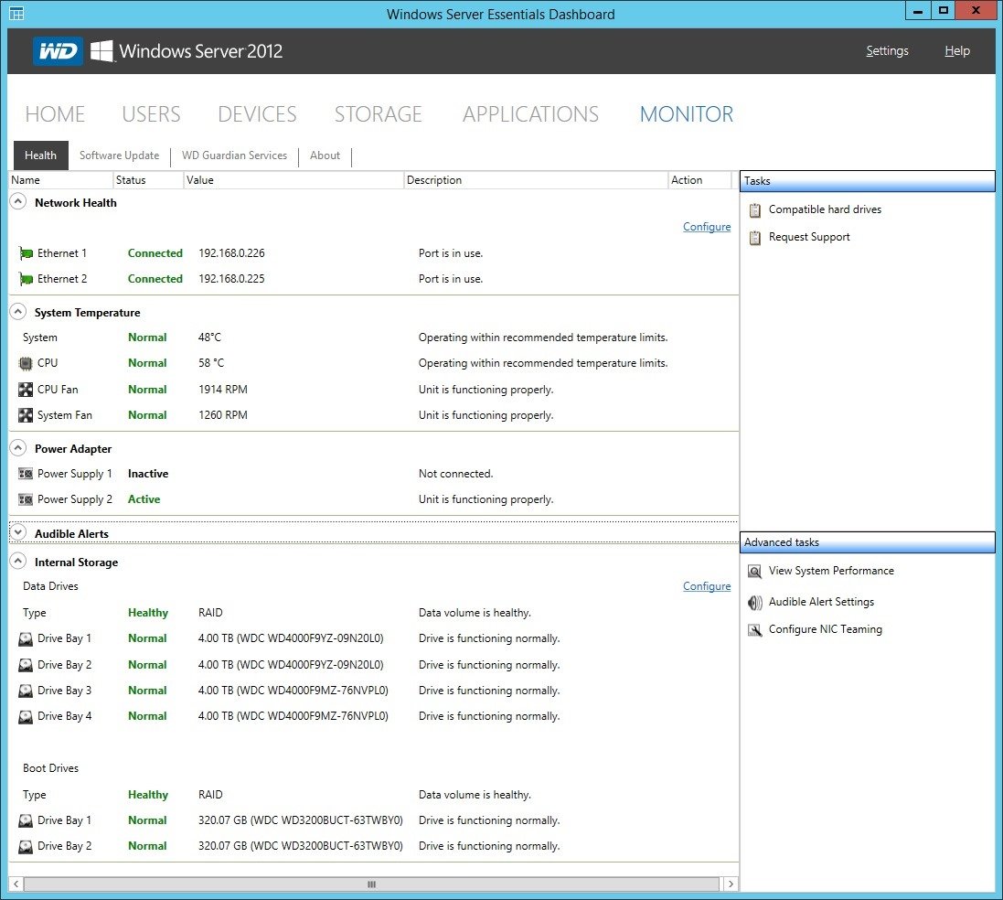1003x900 pixels.
Task: Collapse the Power Adapter section
Action: click(18, 447)
